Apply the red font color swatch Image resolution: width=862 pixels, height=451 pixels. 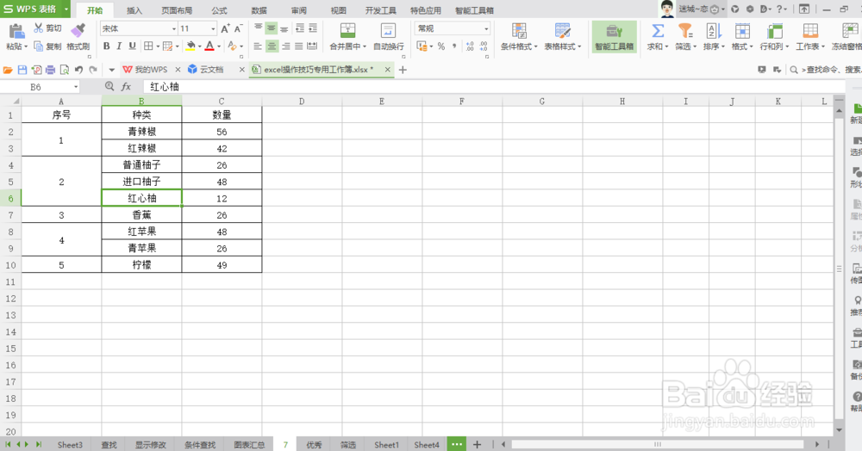click(x=209, y=46)
